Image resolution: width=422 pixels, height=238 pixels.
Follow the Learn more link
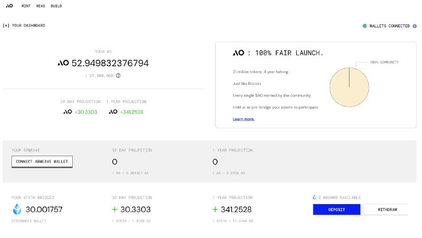[x=244, y=119]
